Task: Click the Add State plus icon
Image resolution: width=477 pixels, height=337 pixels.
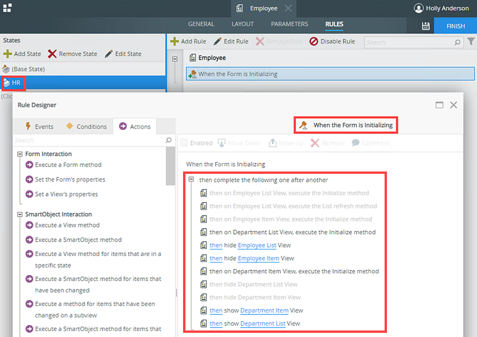Action: point(7,54)
